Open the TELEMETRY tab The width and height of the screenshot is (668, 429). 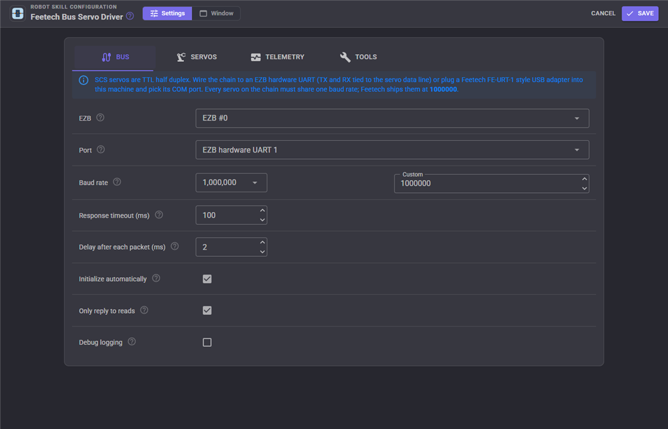point(278,57)
